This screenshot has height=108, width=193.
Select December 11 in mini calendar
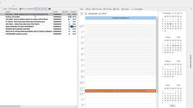(168, 24)
